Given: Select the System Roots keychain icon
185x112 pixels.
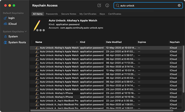Looking at the screenshot, I should 5,42.
